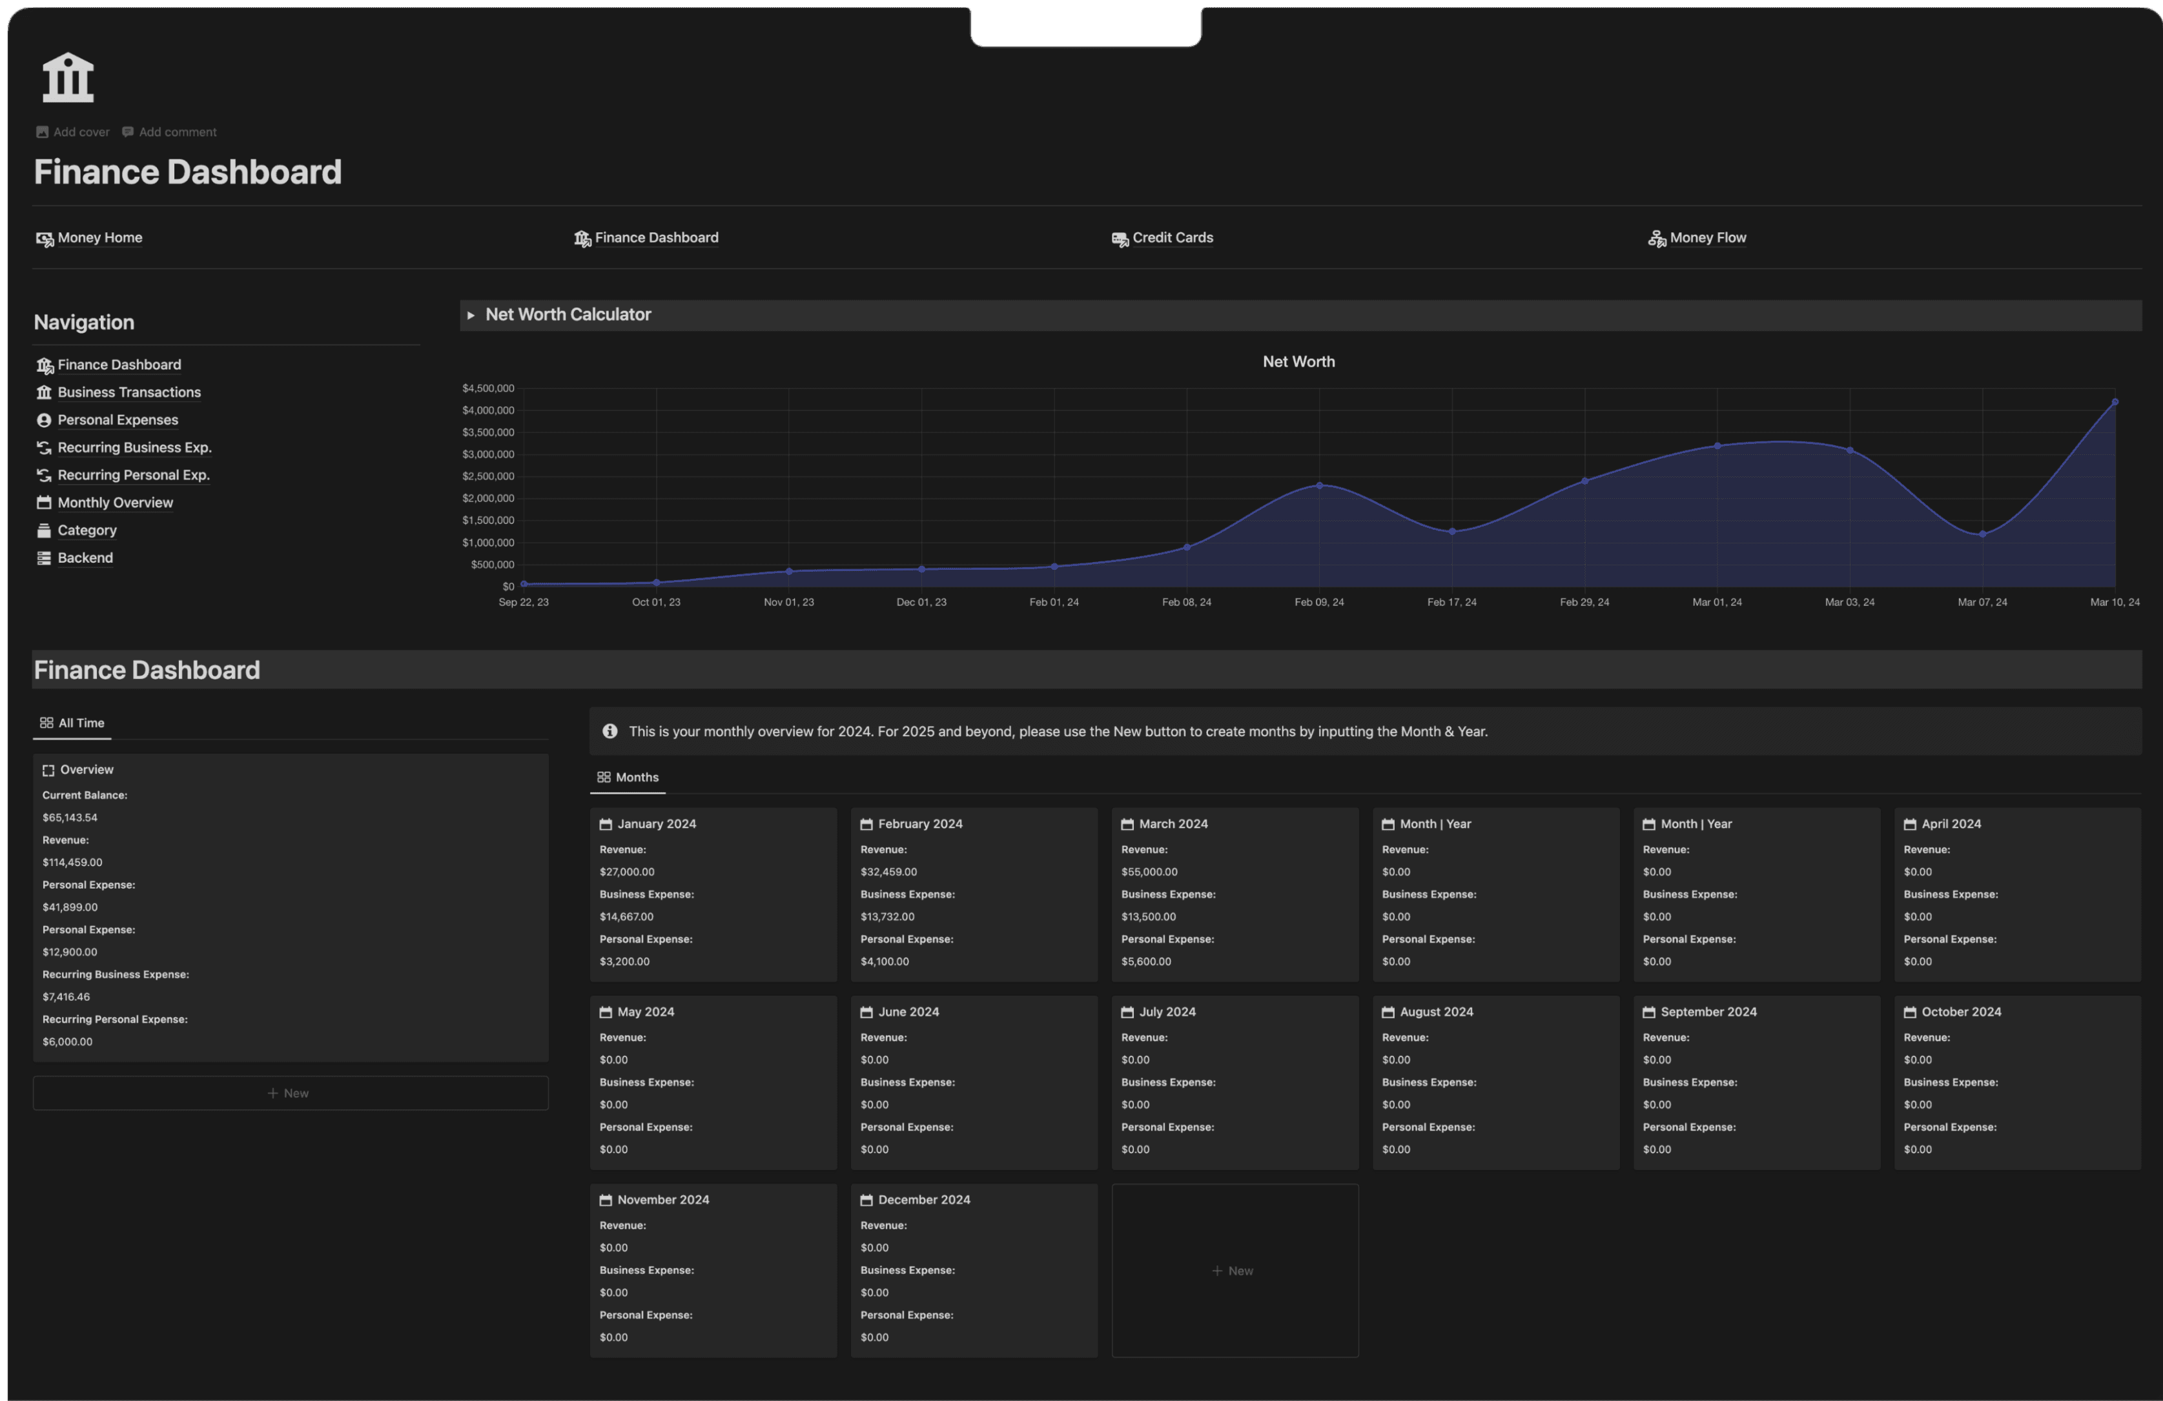Expand the Net Worth Calculator toggle

click(x=471, y=316)
